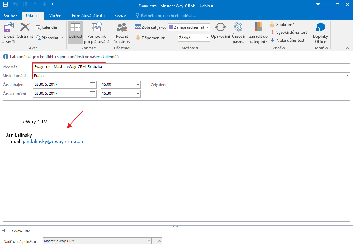The image size is (353, 250).
Task: Open start date calendar picker
Action: [x=92, y=84]
